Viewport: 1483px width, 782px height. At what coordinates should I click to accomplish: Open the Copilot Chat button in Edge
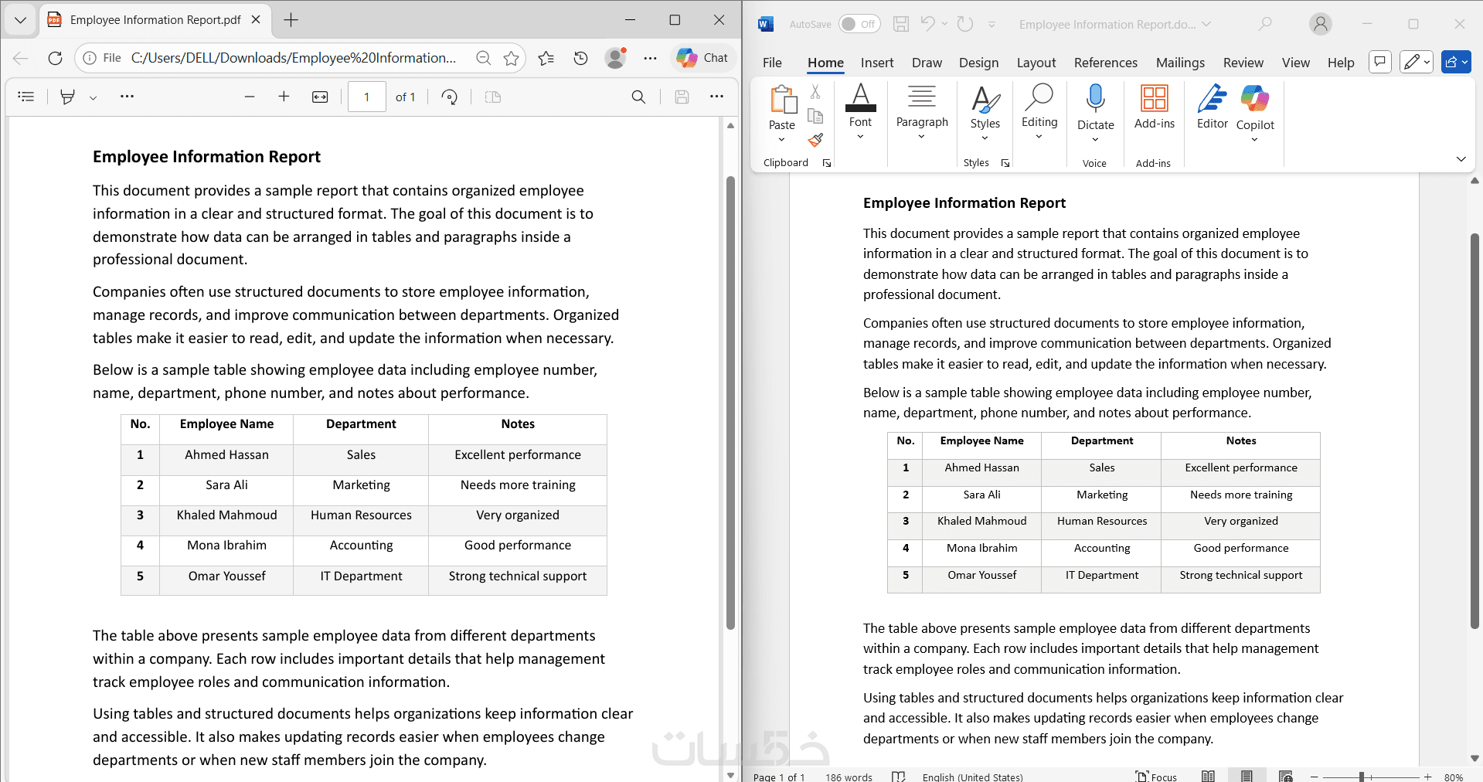click(x=702, y=58)
